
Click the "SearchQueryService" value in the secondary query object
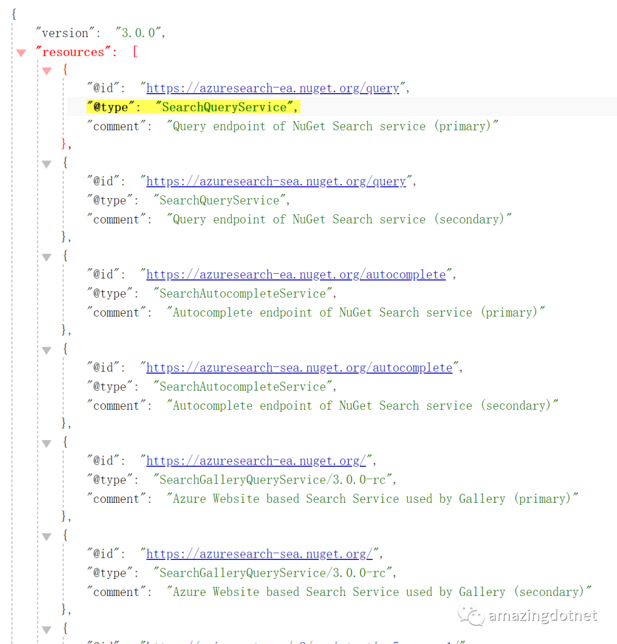tap(219, 201)
